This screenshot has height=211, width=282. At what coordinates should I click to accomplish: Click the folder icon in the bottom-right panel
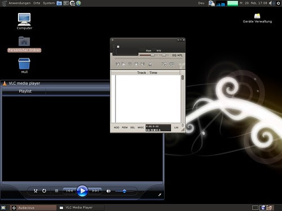[269, 208]
